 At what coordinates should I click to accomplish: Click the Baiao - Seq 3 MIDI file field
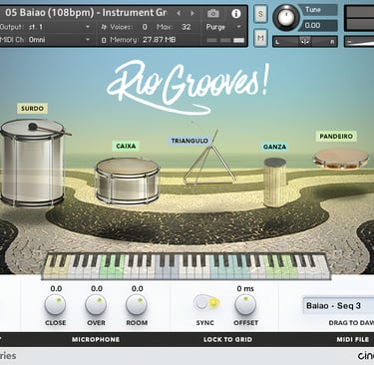tap(338, 306)
